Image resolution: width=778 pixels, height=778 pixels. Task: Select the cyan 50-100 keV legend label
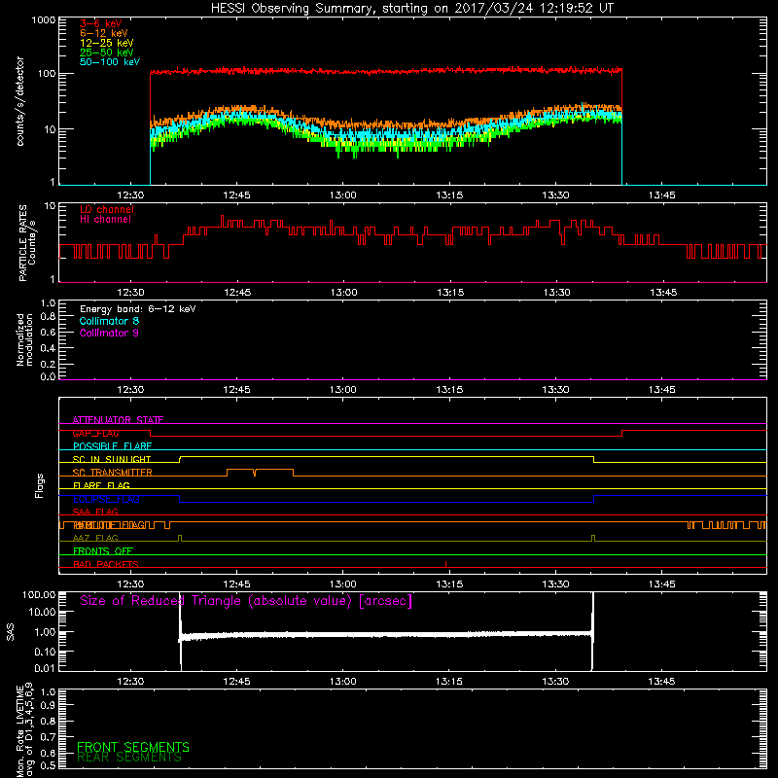coord(110,62)
